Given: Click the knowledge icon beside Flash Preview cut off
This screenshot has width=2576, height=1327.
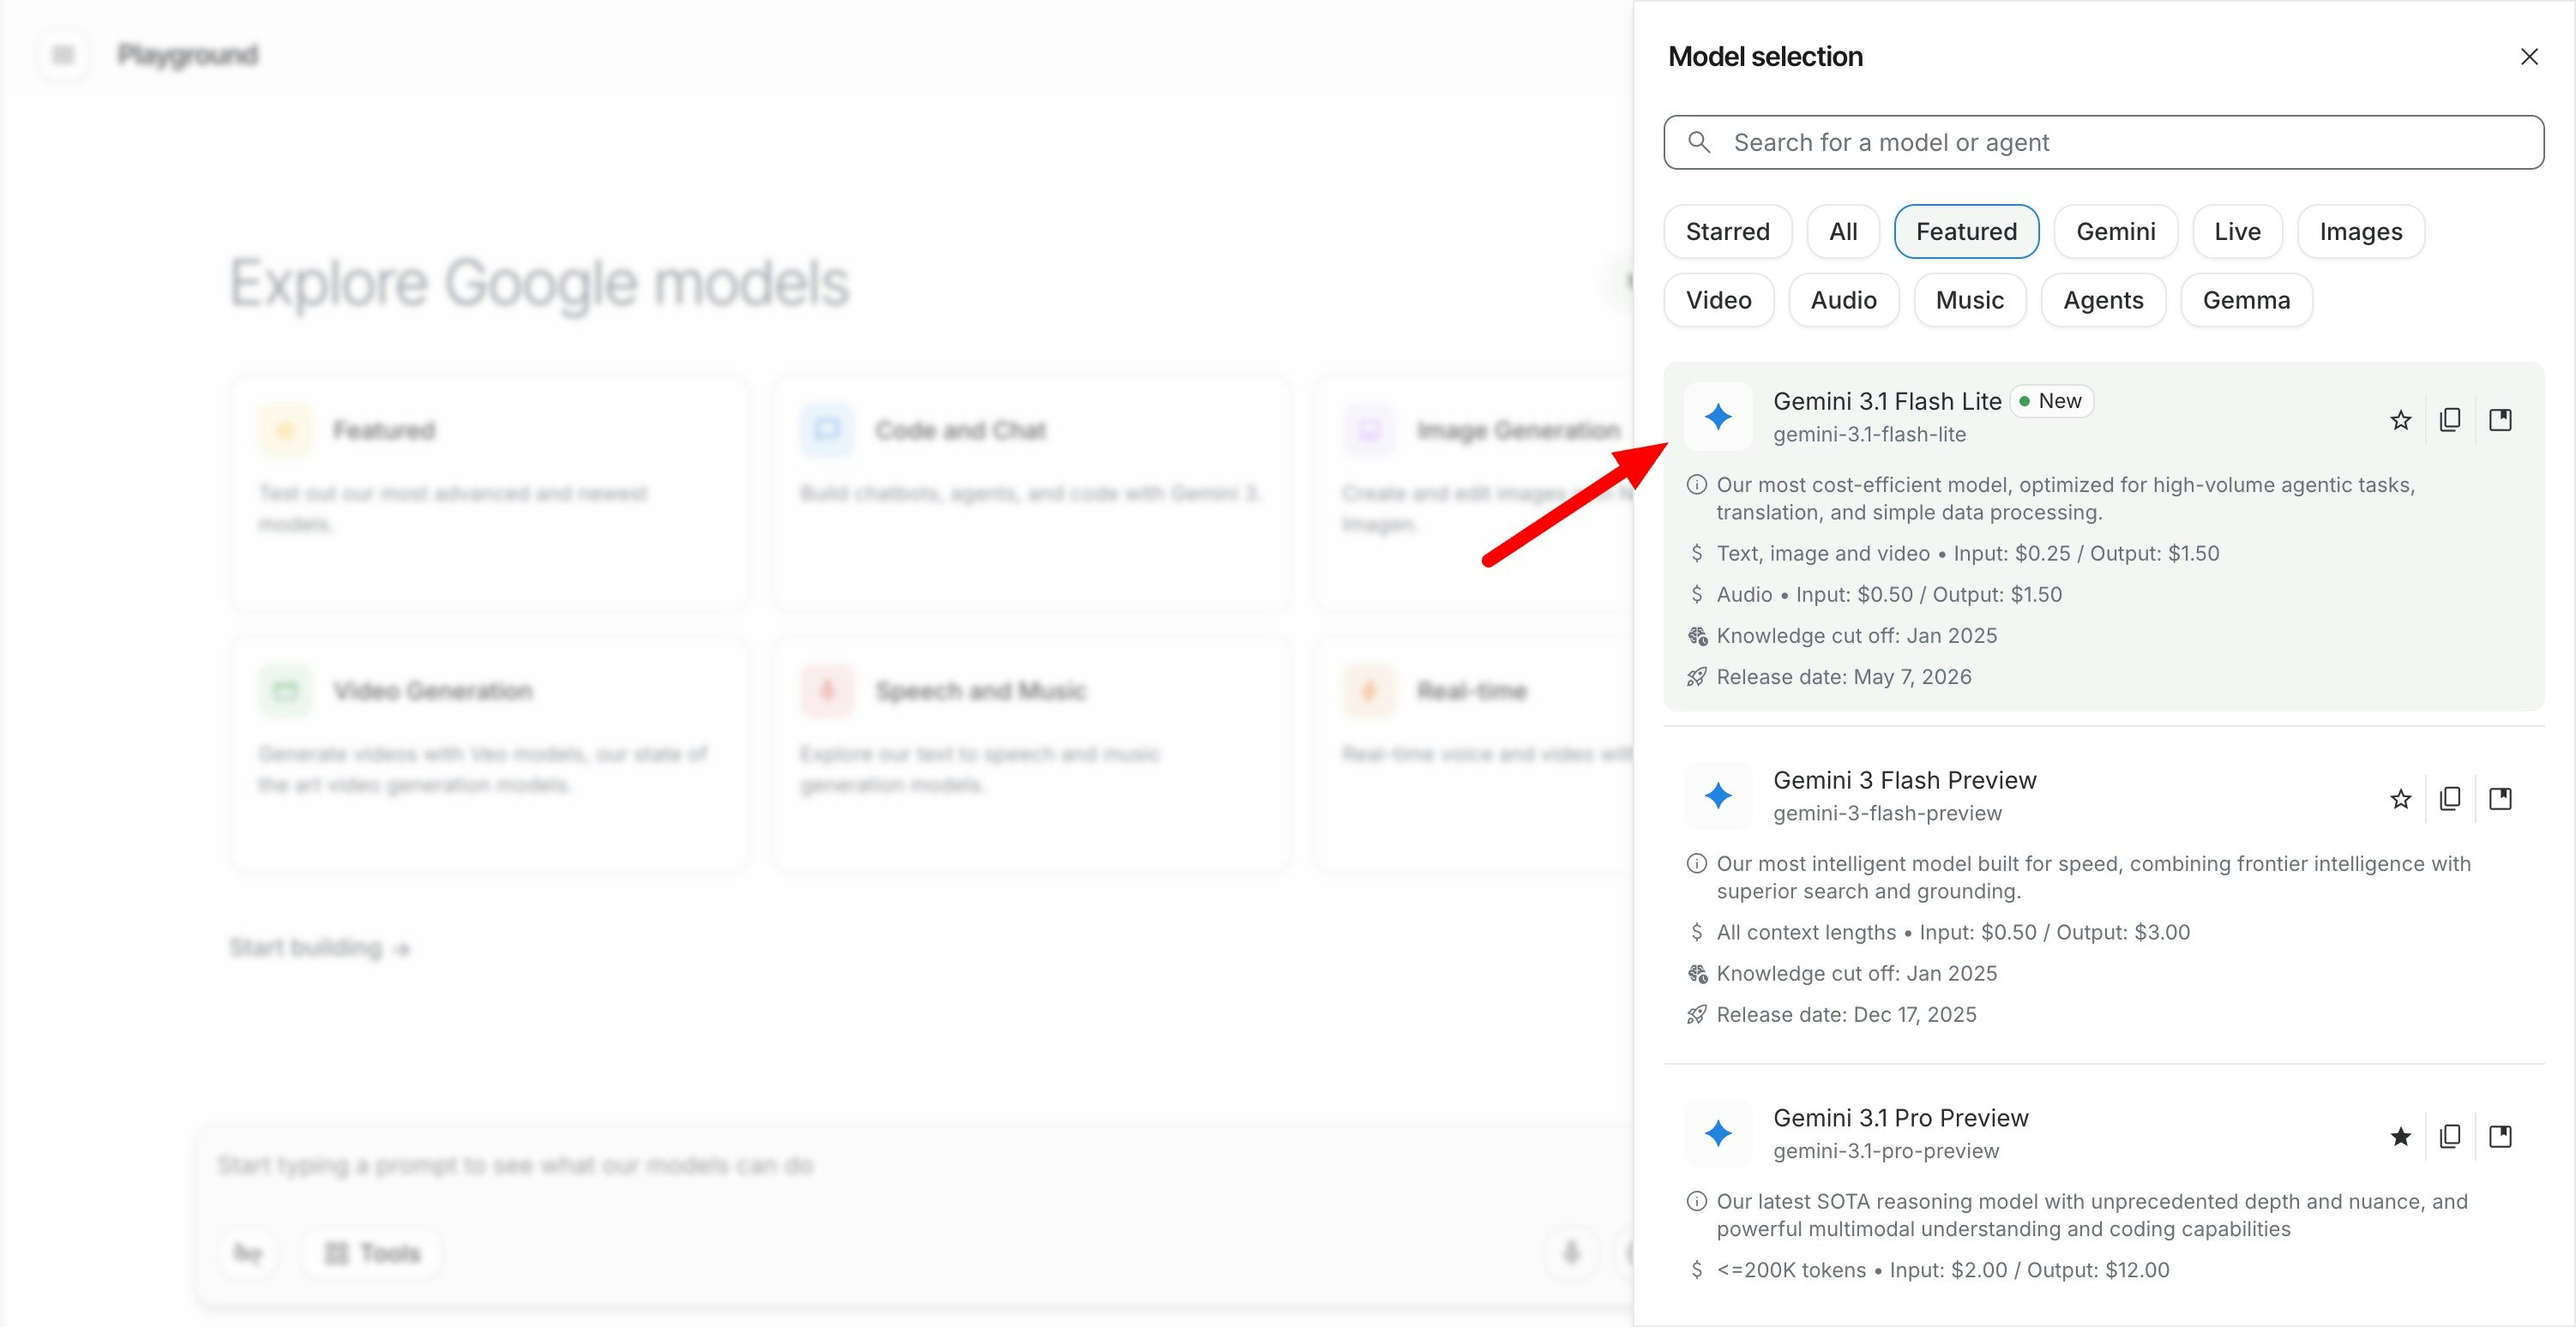Looking at the screenshot, I should [x=1696, y=973].
